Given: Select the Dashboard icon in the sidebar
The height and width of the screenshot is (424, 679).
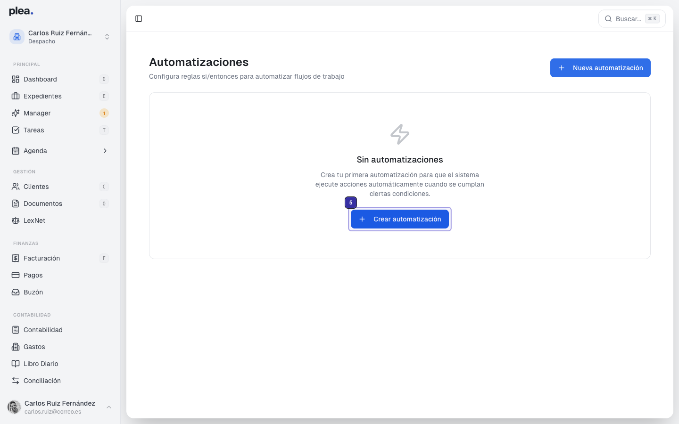Looking at the screenshot, I should [x=15, y=79].
